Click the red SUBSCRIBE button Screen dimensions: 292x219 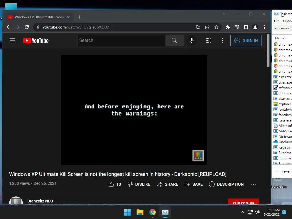click(x=244, y=202)
